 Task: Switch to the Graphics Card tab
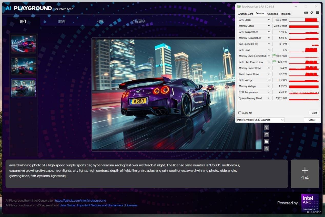245,14
